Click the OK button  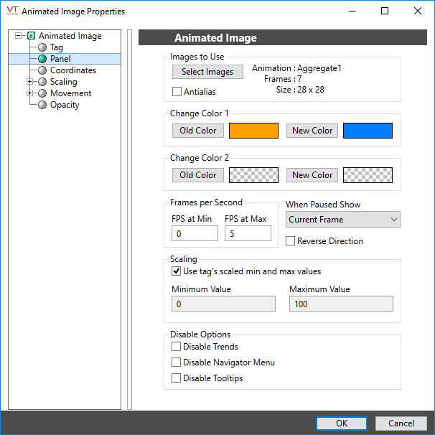[342, 424]
